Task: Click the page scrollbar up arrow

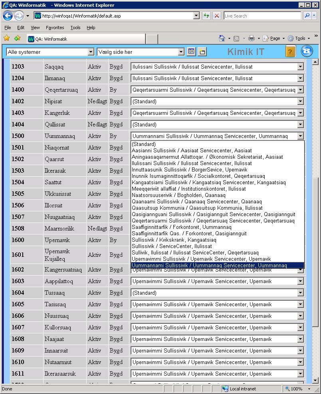Action: tap(315, 62)
